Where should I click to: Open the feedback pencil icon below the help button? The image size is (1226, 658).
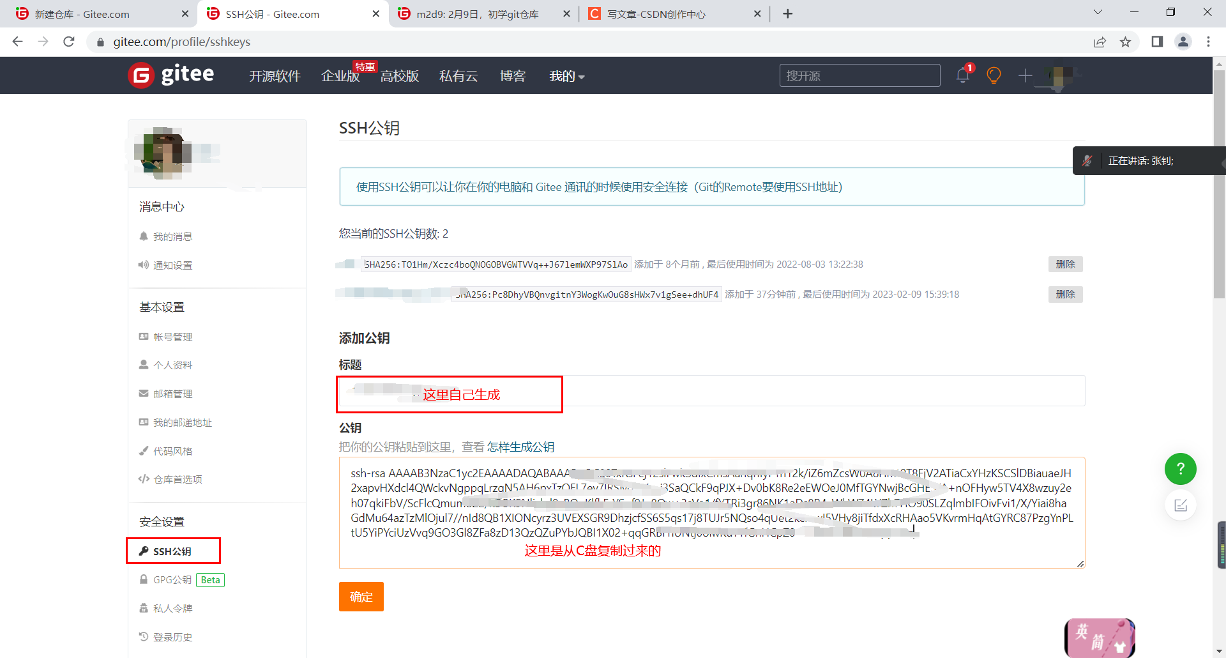coord(1180,505)
